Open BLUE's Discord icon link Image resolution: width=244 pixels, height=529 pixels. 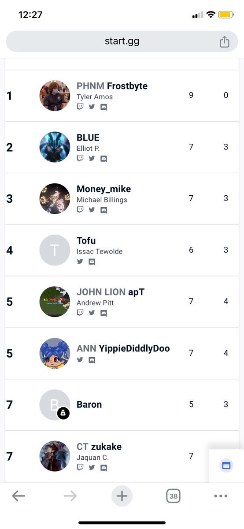[x=104, y=158]
